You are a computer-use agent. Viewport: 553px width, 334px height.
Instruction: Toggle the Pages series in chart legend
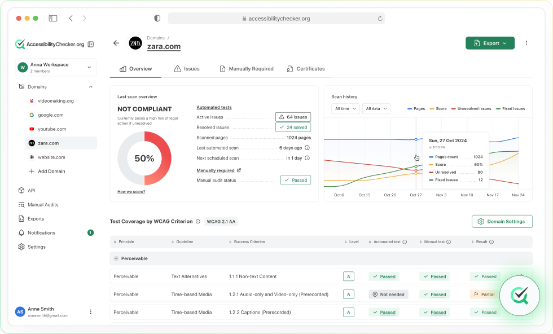pyautogui.click(x=416, y=108)
